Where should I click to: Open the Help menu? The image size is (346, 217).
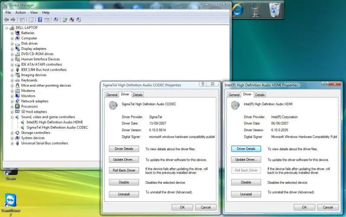pyautogui.click(x=45, y=13)
